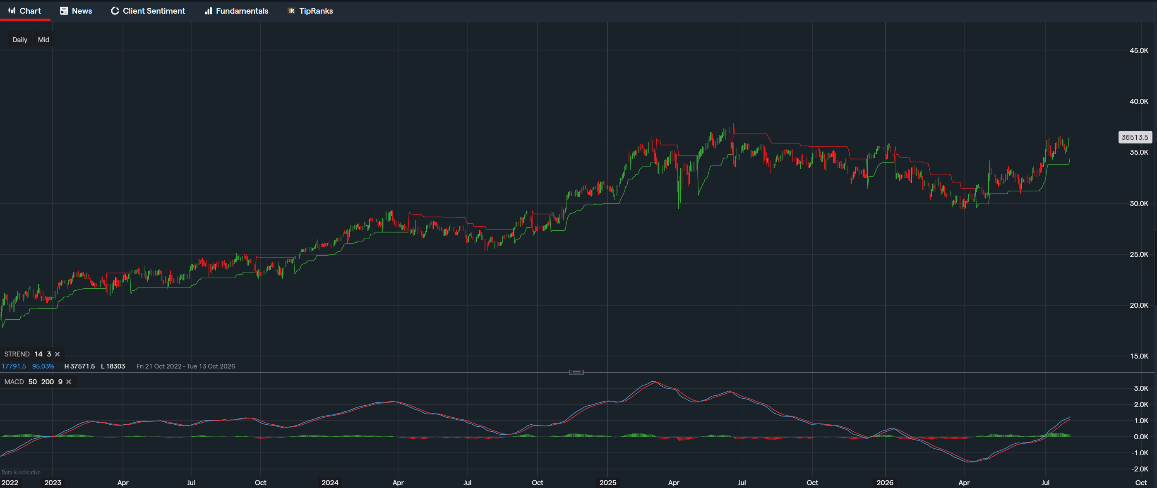The height and width of the screenshot is (488, 1157).
Task: Click the Fundamentals bar-chart icon
Action: [209, 11]
